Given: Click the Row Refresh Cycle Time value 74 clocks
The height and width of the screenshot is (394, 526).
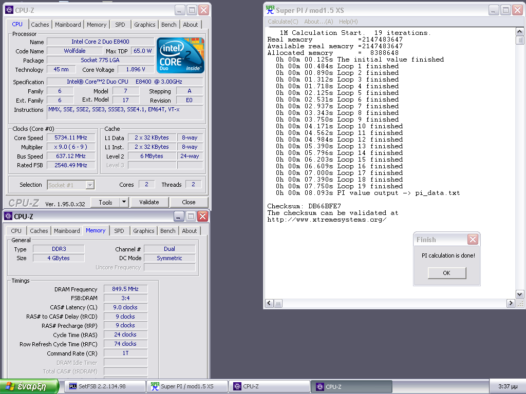Looking at the screenshot, I should [x=125, y=344].
